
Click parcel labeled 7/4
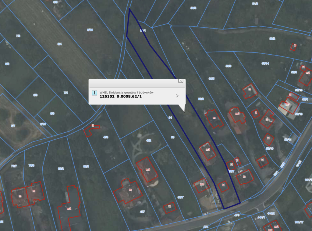pyautogui.click(x=66, y=93)
